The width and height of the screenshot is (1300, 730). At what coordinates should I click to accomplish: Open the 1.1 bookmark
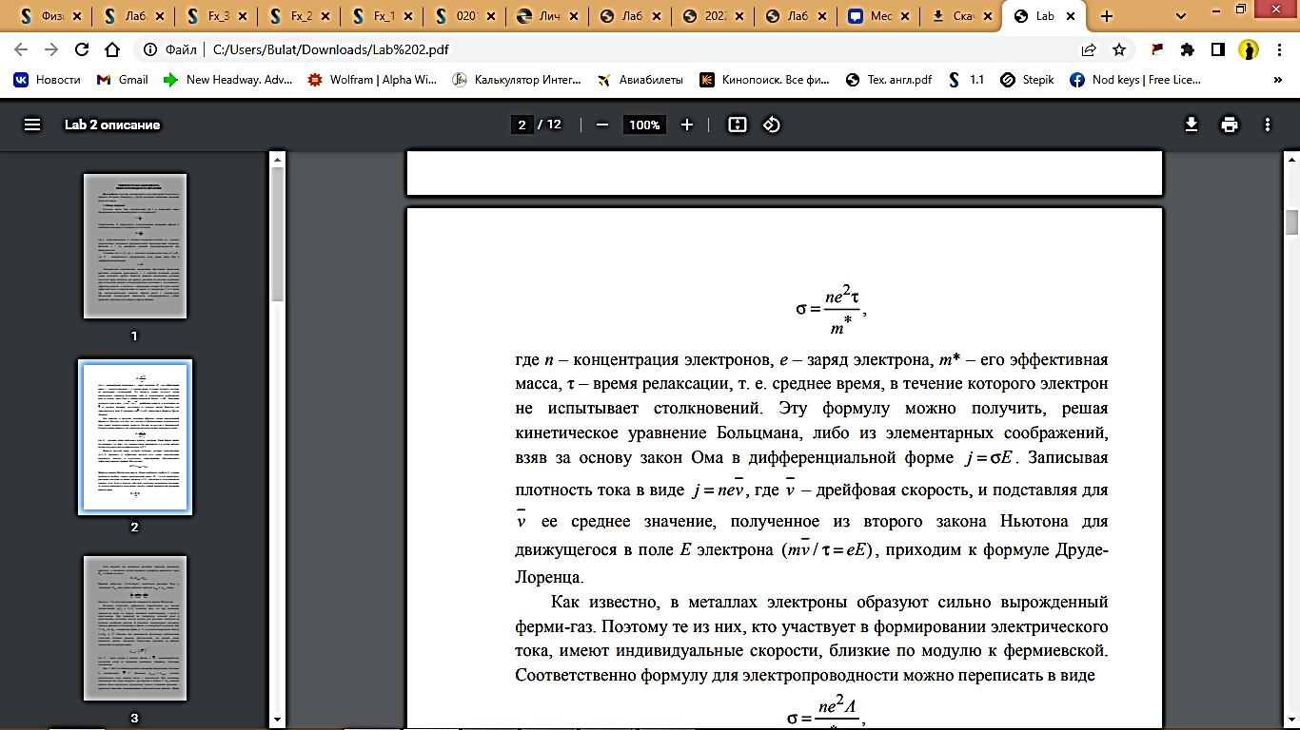pyautogui.click(x=966, y=80)
